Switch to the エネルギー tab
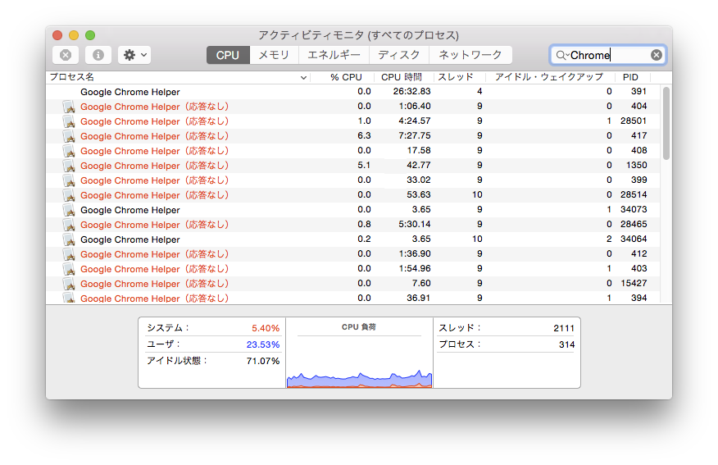This screenshot has height=465, width=718. (334, 55)
